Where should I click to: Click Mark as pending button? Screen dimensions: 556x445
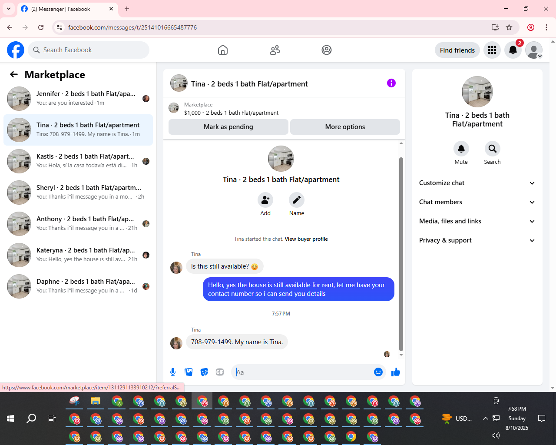(x=228, y=127)
